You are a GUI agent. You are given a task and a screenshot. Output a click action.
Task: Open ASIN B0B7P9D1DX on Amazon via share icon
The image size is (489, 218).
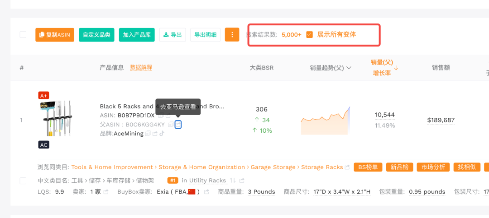(x=168, y=116)
